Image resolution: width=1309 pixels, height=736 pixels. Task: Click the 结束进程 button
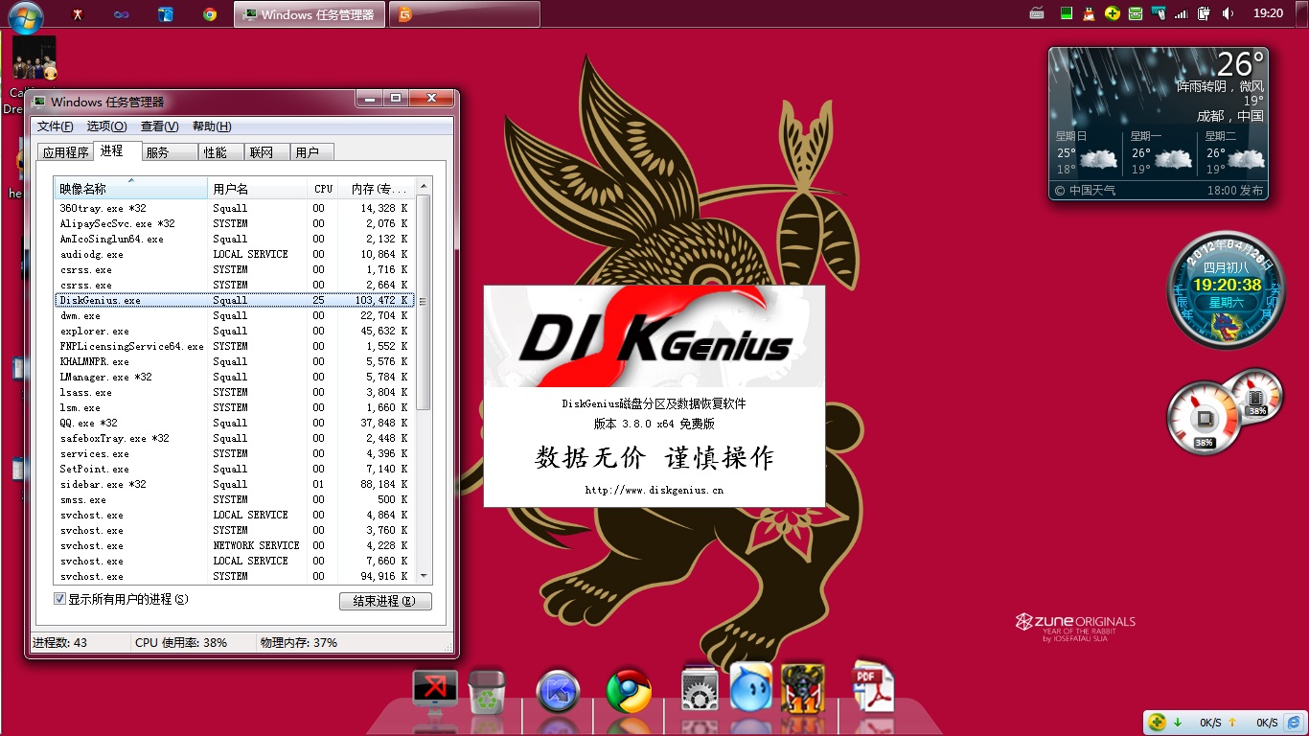coord(385,601)
